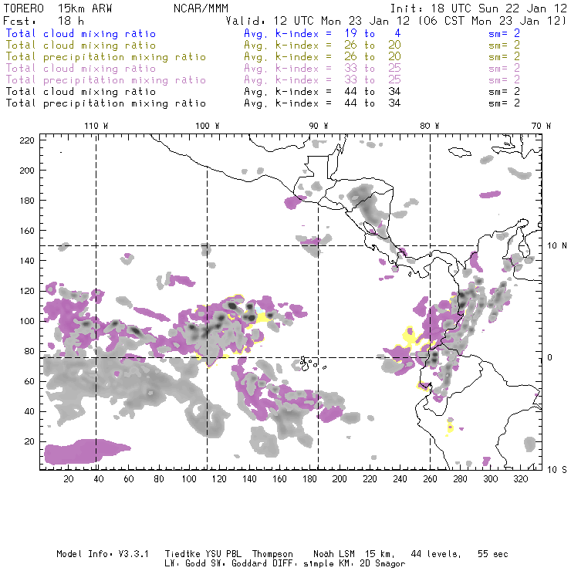This screenshot has height=571, width=571.
Task: Select the "80 W" longitude label
Action: pos(429,126)
